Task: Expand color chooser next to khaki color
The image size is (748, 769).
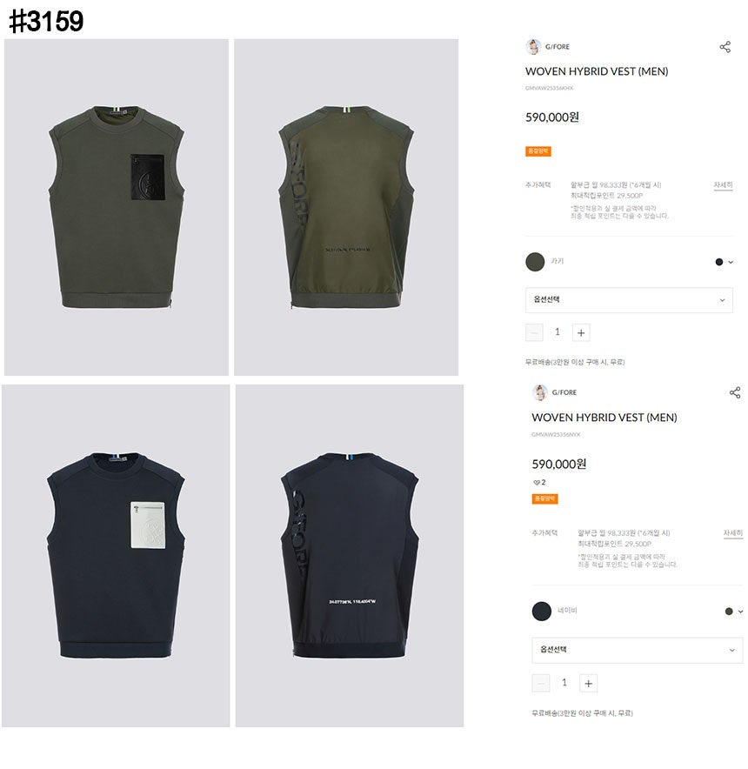Action: click(x=725, y=262)
